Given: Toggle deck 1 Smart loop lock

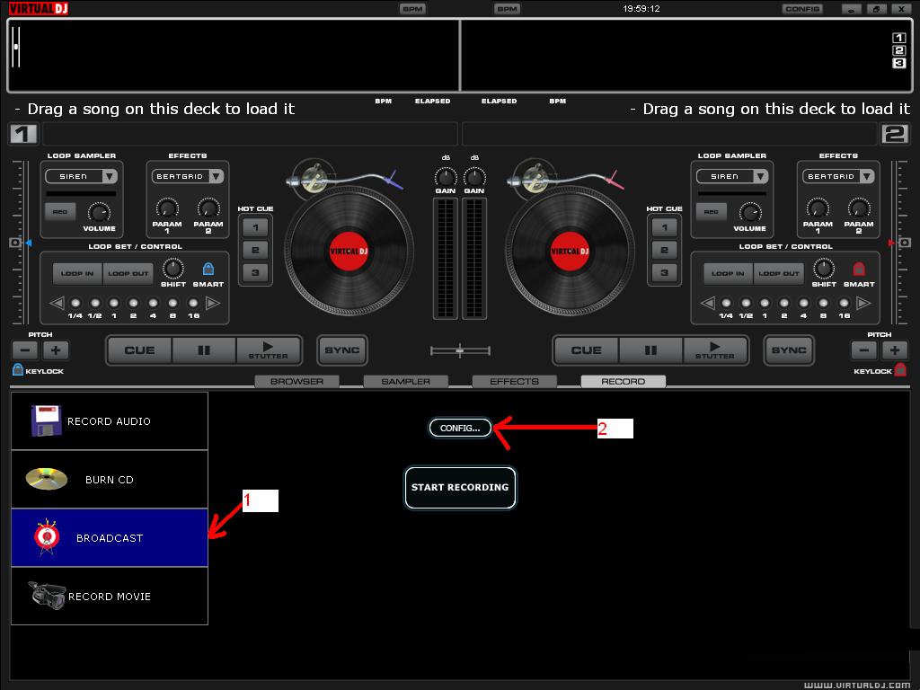Looking at the screenshot, I should point(208,269).
